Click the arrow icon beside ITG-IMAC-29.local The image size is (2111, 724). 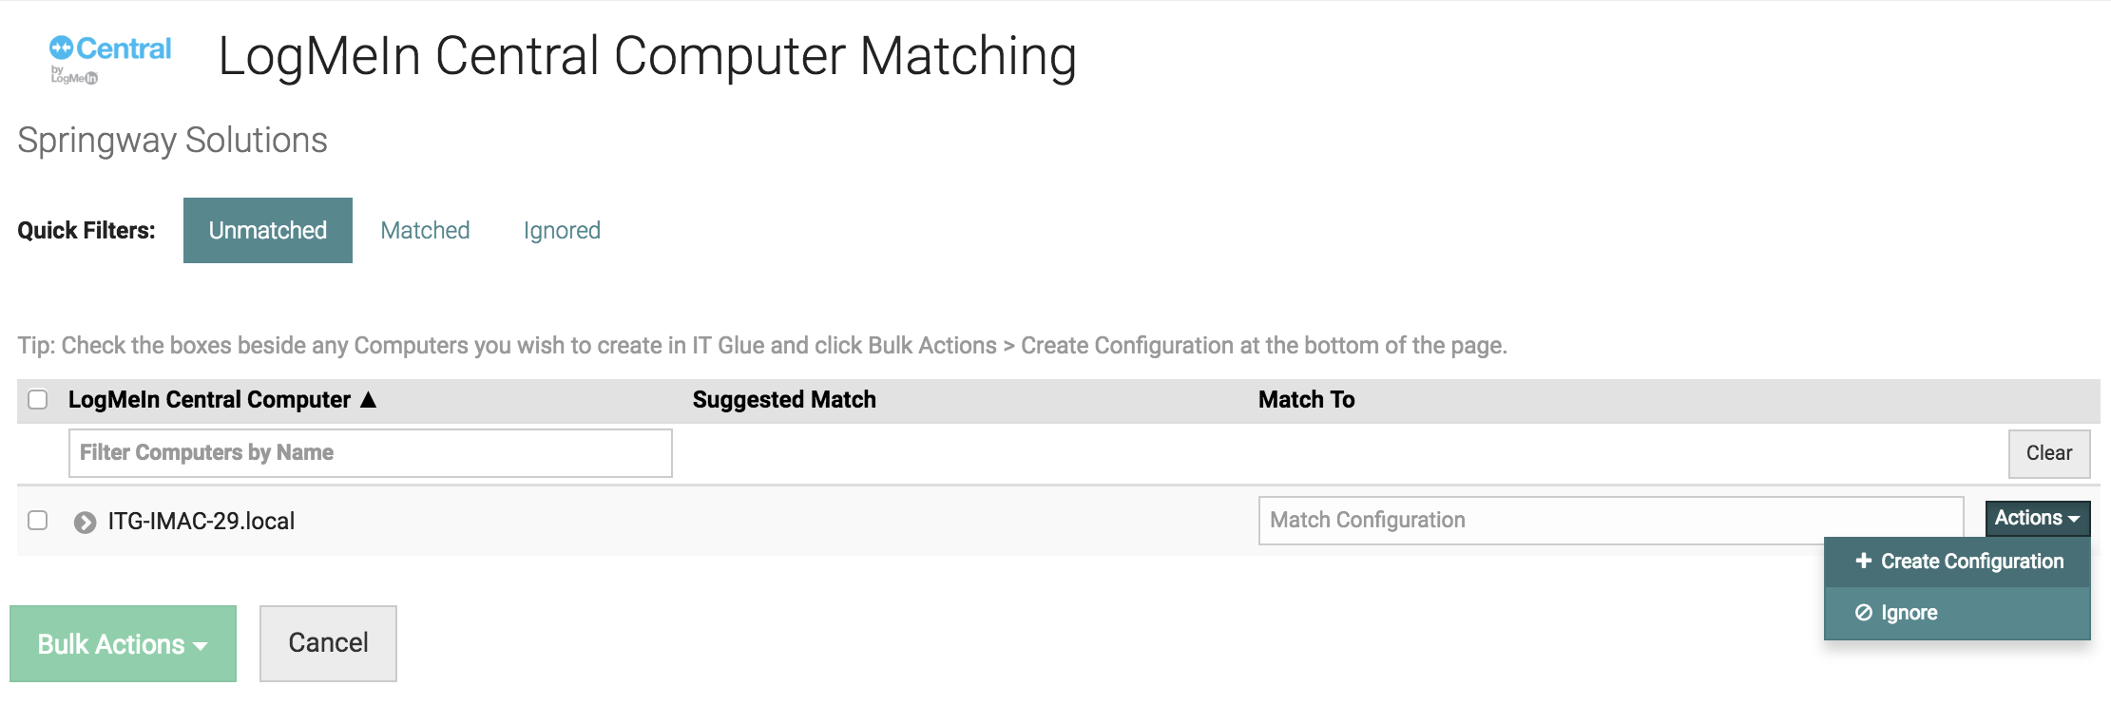pyautogui.click(x=86, y=520)
